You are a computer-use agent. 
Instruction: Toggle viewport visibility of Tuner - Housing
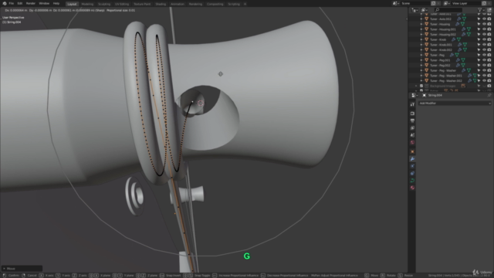point(484,24)
